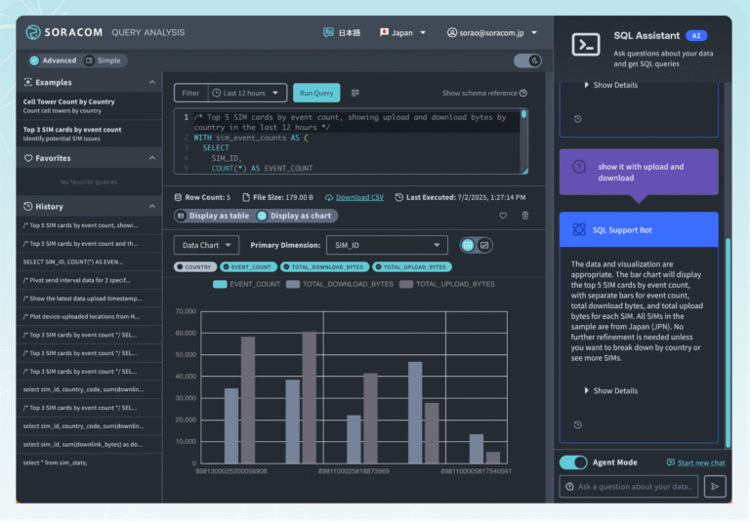This screenshot has width=750, height=522.
Task: Open history entry 'select * from sim_stats;'
Action: tap(89, 462)
